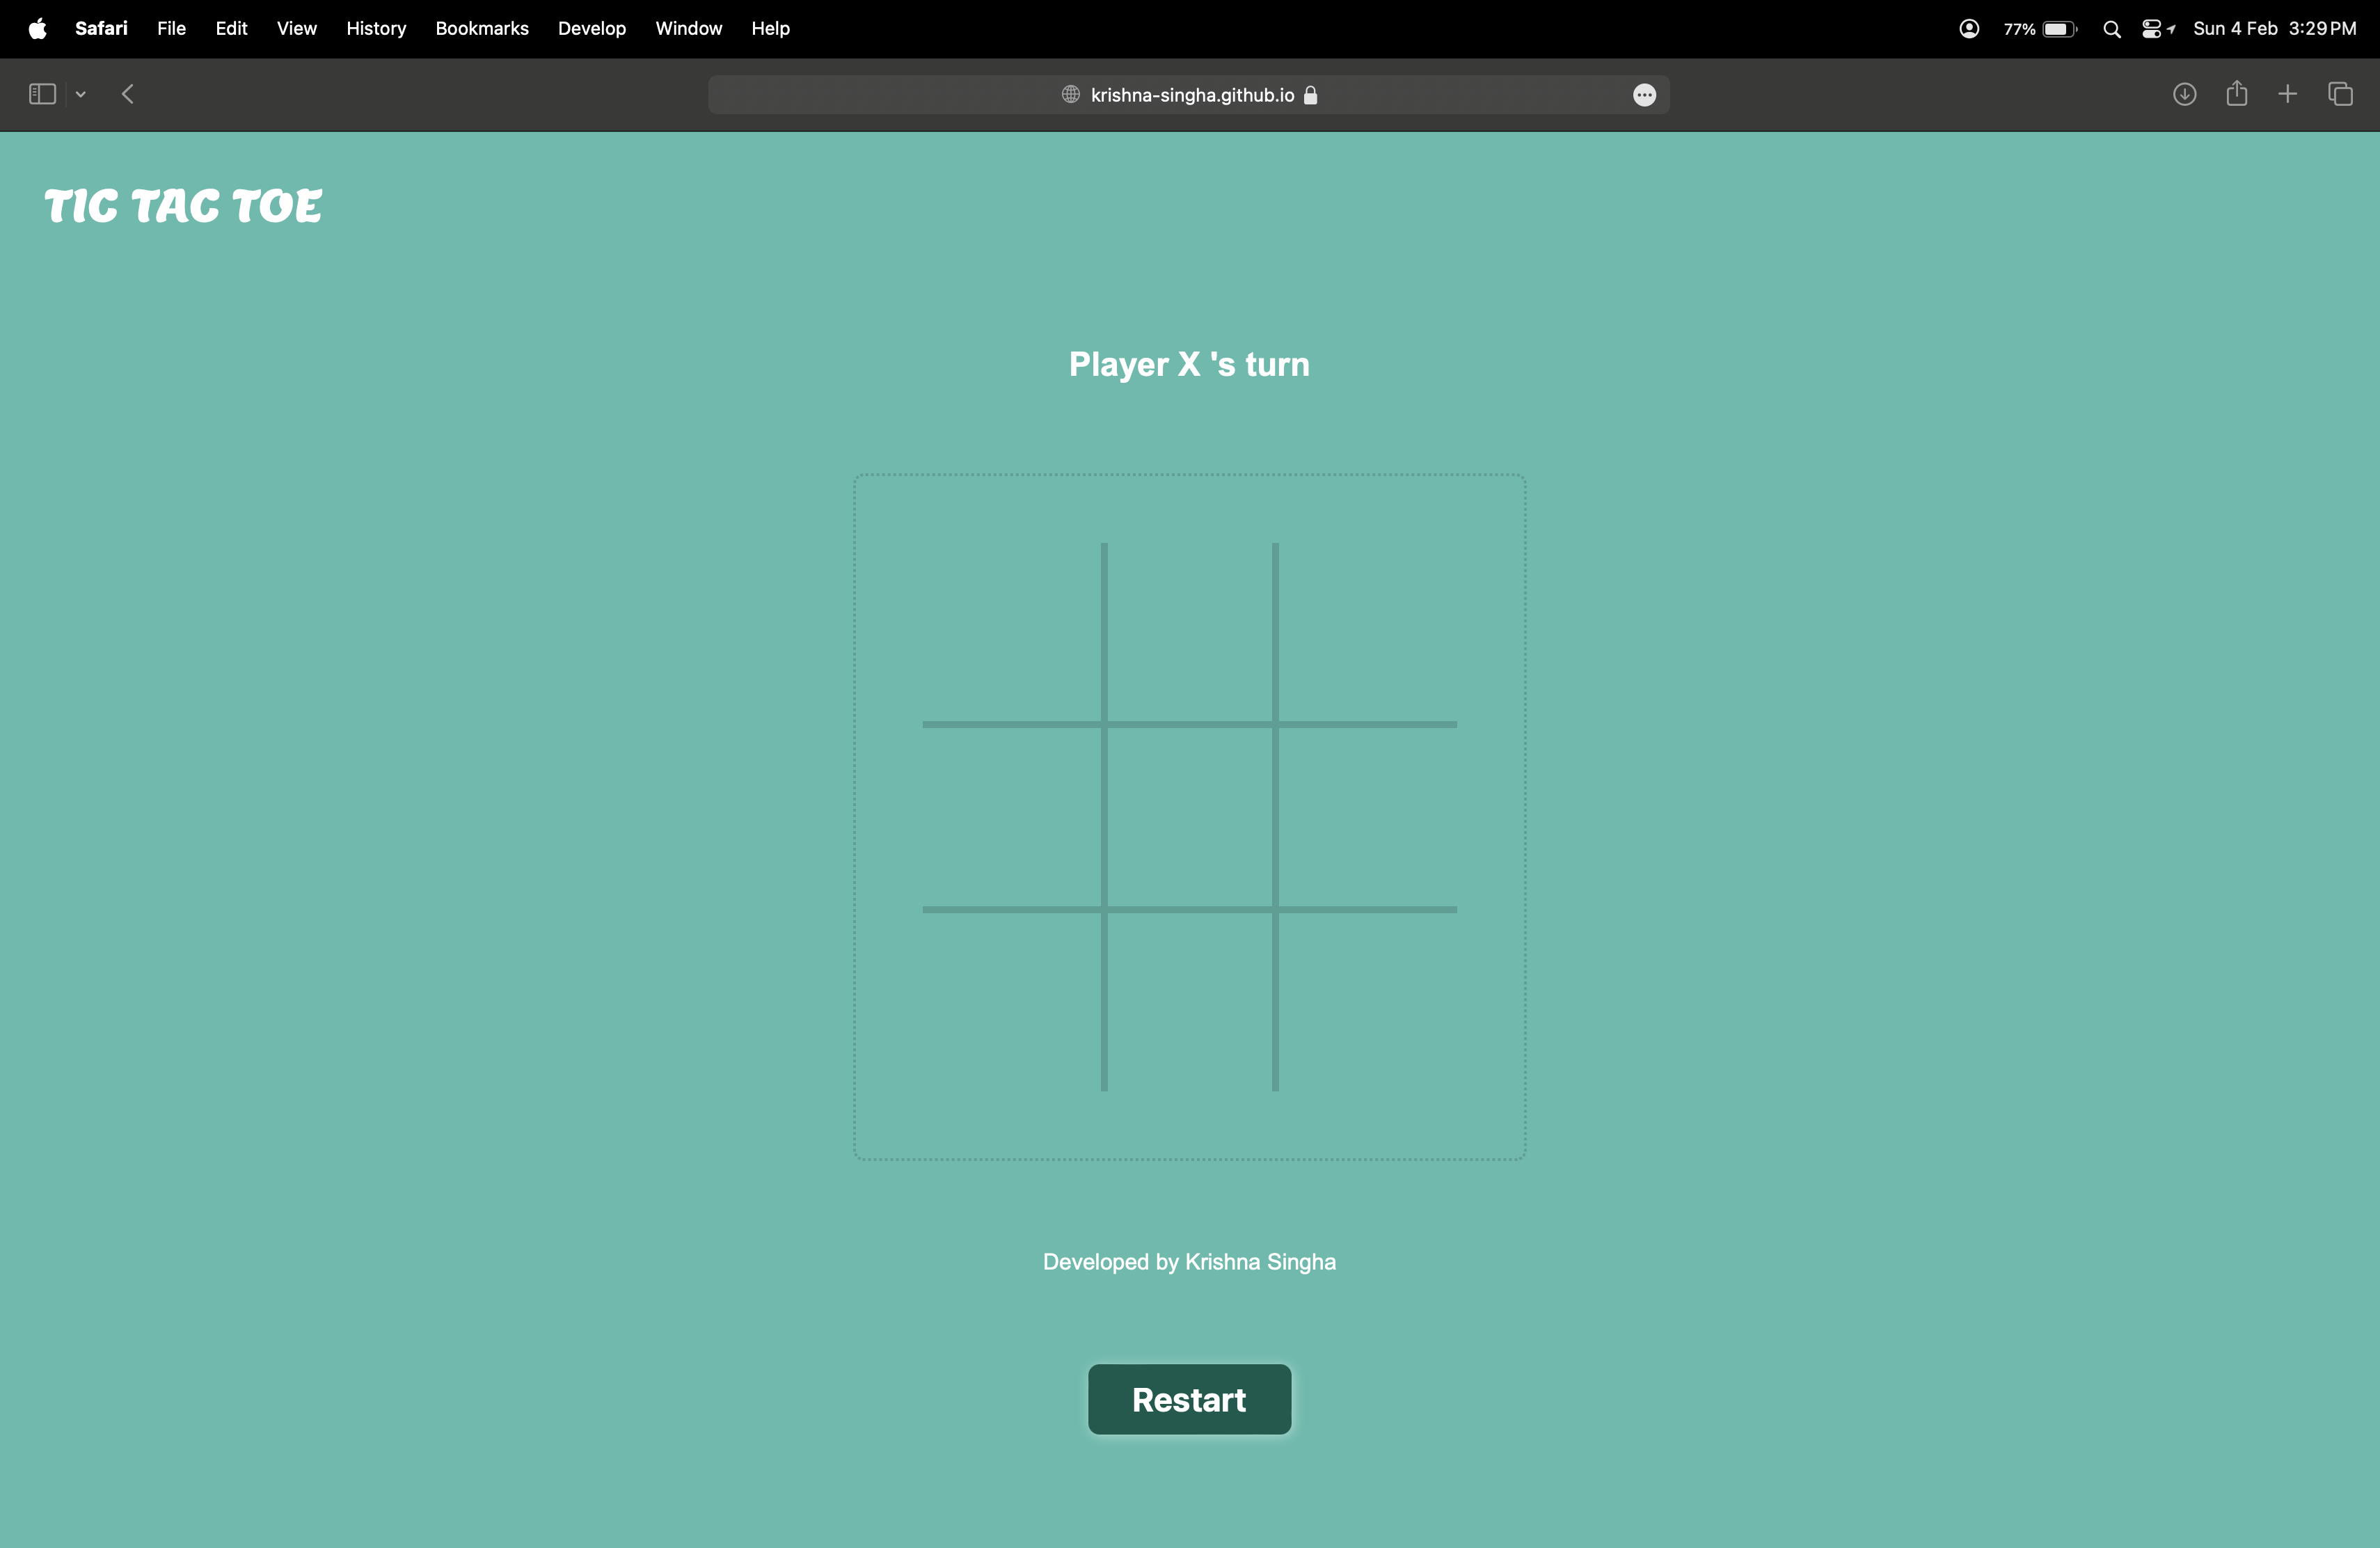Toggle the Safari sidebar button
This screenshot has width=2380, height=1548.
coord(42,94)
